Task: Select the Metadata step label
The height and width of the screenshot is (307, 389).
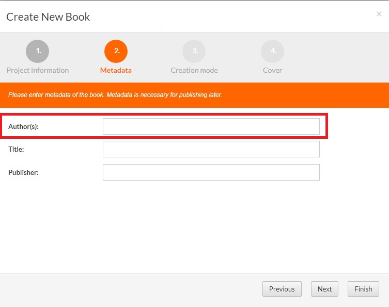Action: pyautogui.click(x=116, y=70)
